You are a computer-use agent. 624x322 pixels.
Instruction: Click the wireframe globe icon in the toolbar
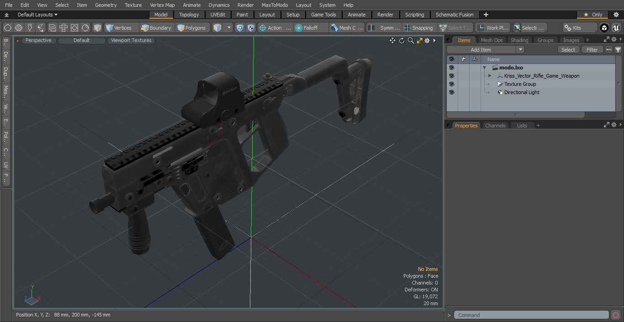coord(19,28)
